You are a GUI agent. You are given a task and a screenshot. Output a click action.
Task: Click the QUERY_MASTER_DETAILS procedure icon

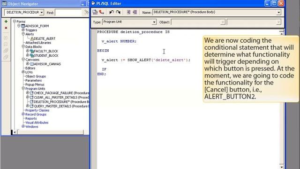tap(31, 106)
